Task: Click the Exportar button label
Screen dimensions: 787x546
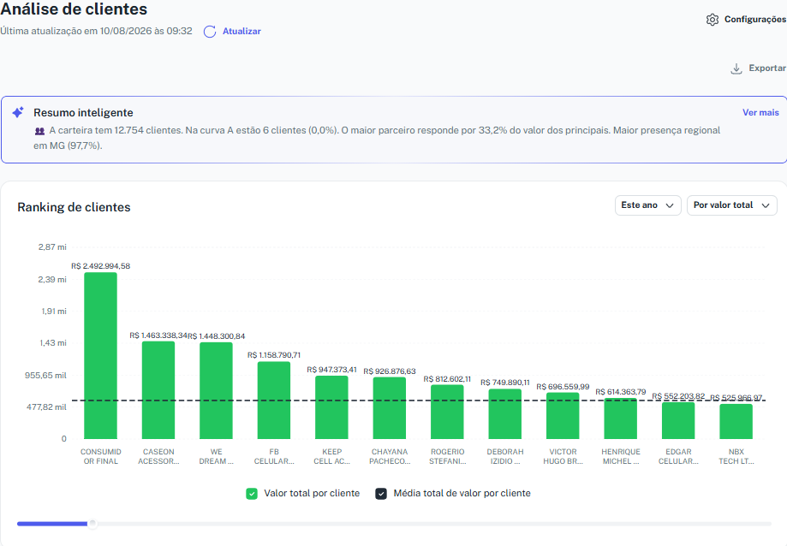Action: click(x=767, y=68)
